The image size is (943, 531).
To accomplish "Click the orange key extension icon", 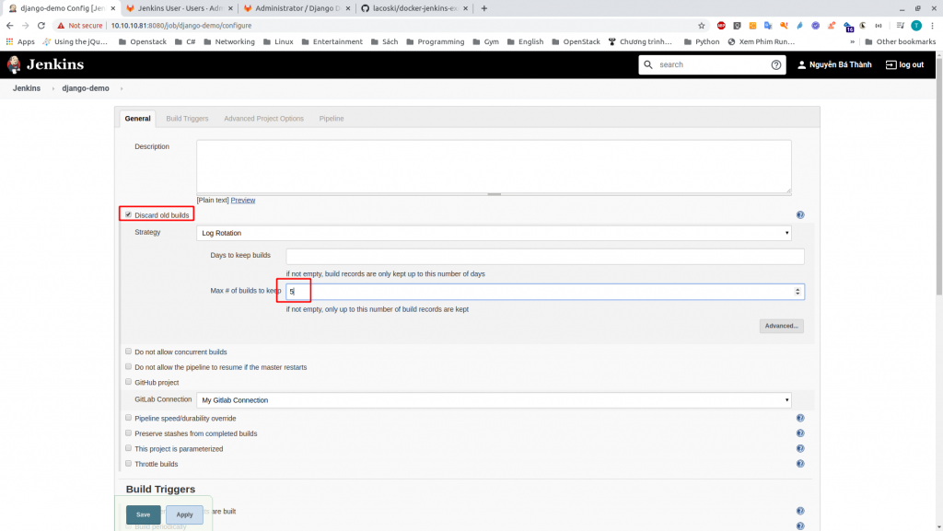I will point(784,26).
